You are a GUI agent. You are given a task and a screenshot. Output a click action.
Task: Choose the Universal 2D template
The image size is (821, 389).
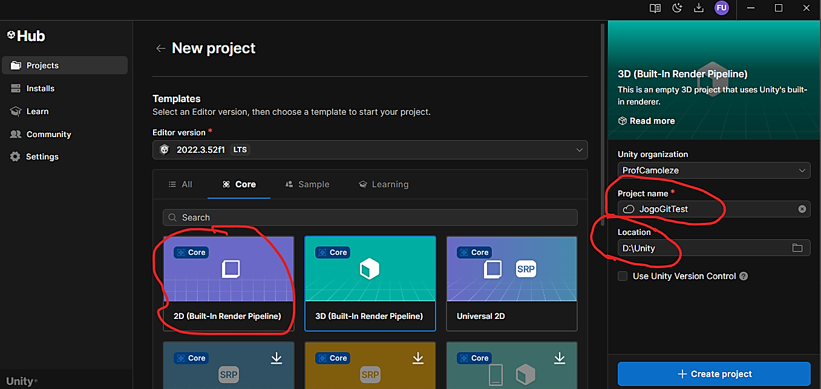tap(511, 283)
